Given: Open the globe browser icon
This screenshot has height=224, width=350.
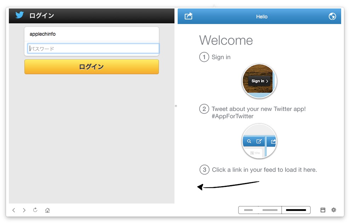Looking at the screenshot, I should coord(332,16).
